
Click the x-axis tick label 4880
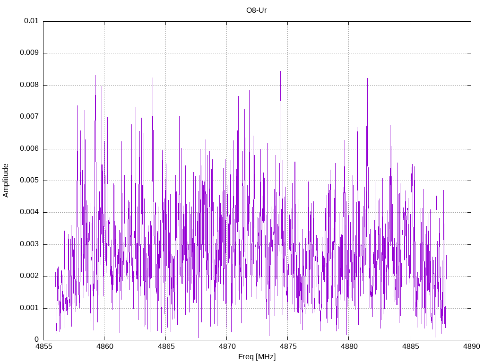349,346
